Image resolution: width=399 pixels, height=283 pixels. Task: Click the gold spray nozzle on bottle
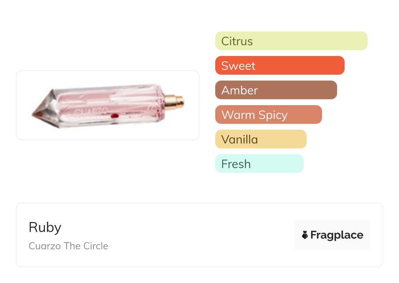pyautogui.click(x=175, y=102)
